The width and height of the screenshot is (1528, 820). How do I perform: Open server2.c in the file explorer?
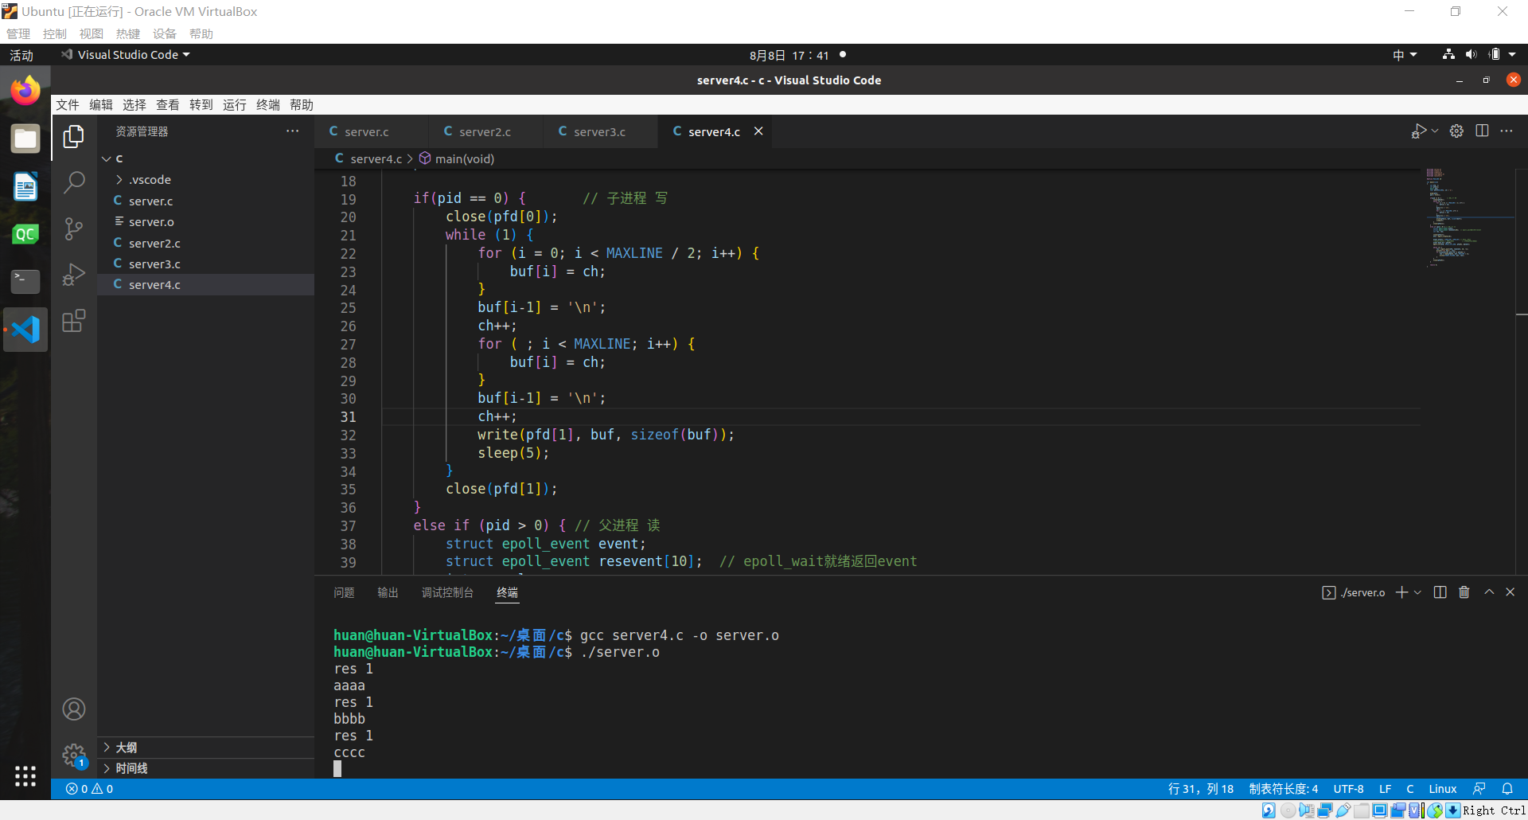206,243
